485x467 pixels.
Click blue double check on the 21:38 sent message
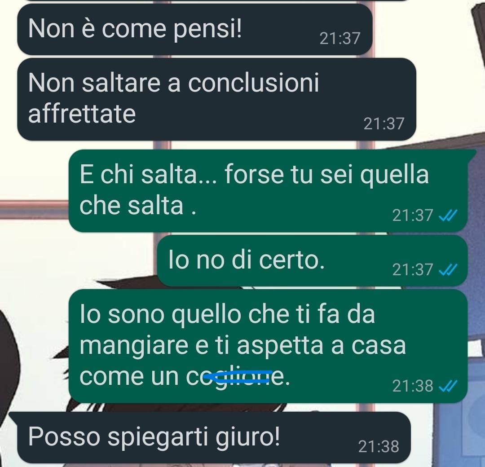pyautogui.click(x=448, y=386)
